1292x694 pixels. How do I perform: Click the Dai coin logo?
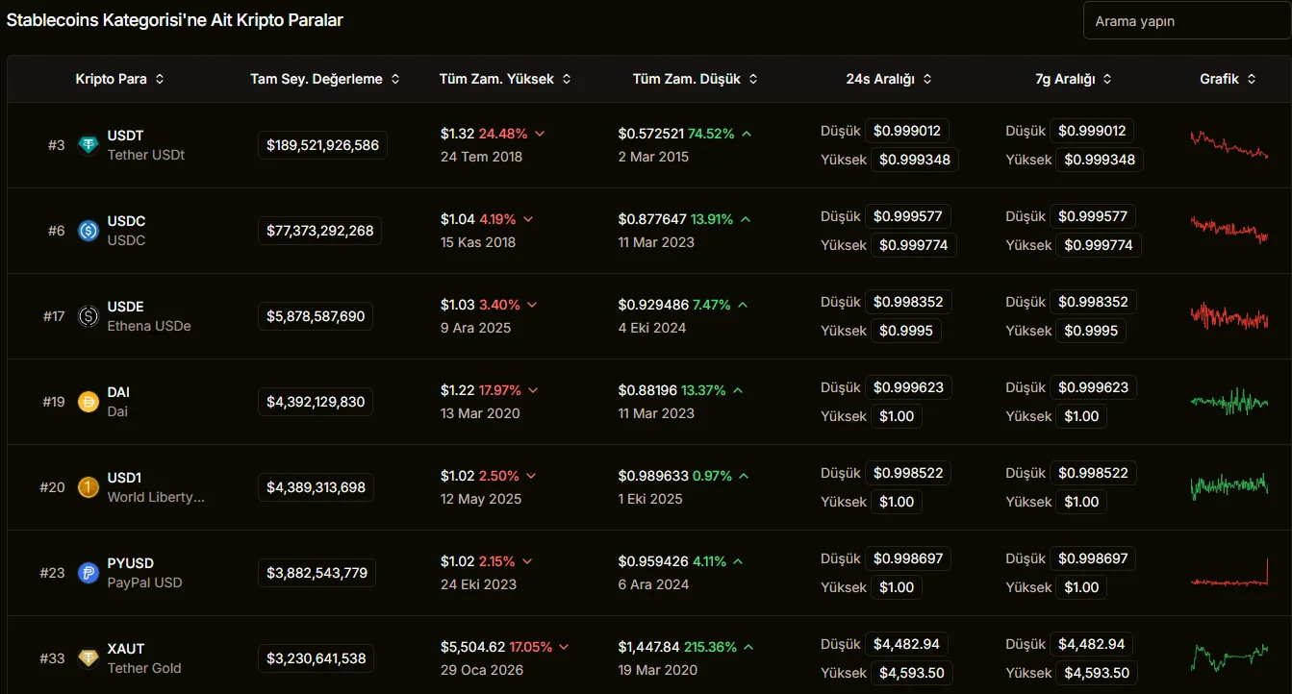89,402
